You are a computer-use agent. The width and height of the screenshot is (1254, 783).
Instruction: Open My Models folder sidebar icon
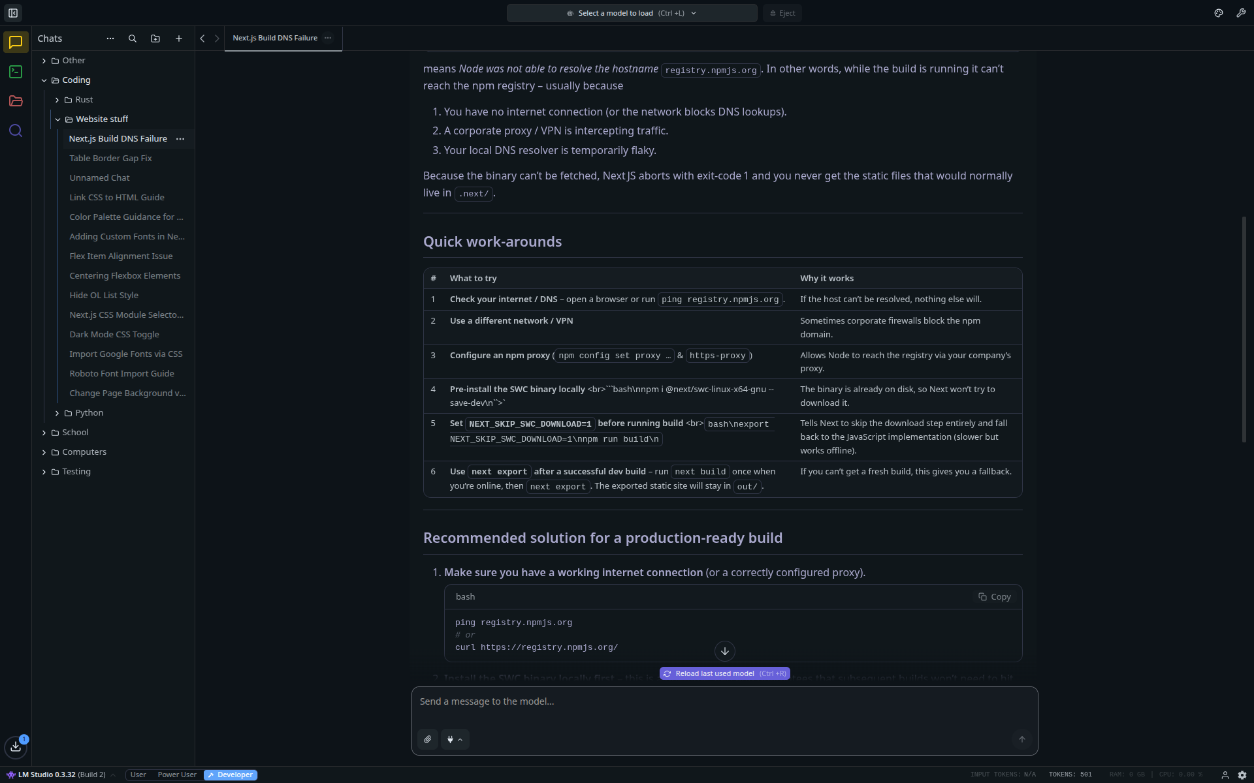click(16, 101)
